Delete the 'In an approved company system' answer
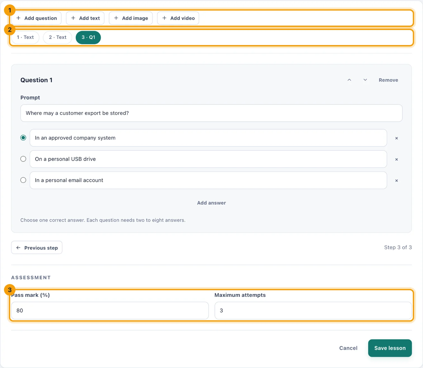The height and width of the screenshot is (368, 423). point(397,138)
